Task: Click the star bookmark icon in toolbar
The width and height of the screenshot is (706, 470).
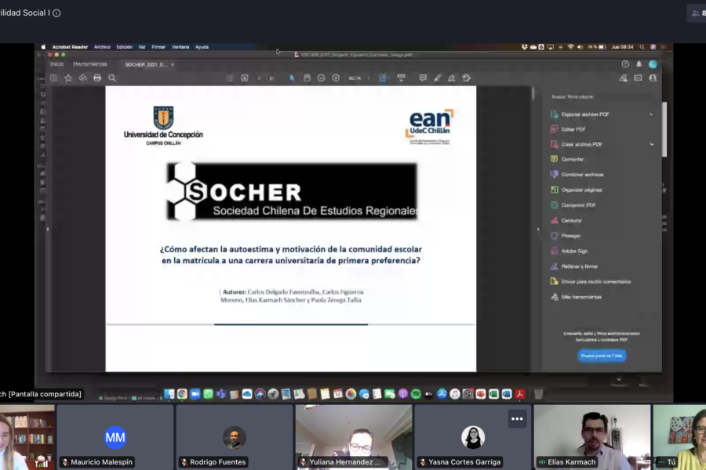Action: (68, 78)
